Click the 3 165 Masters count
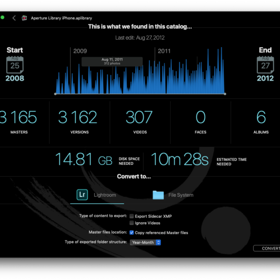The image size is (280, 280). (18, 117)
